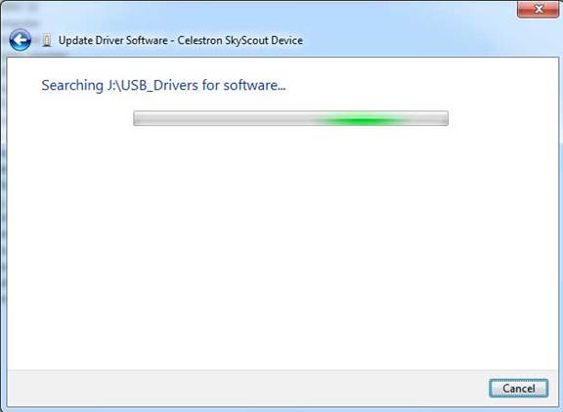Cancel the driver software search
Viewport: 563px width, 412px height.
[518, 389]
